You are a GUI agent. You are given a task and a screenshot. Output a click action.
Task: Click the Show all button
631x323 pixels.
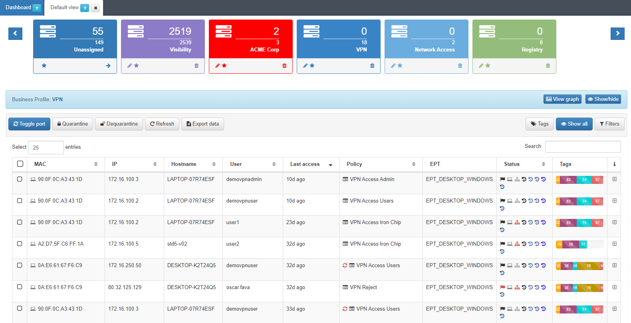click(574, 124)
